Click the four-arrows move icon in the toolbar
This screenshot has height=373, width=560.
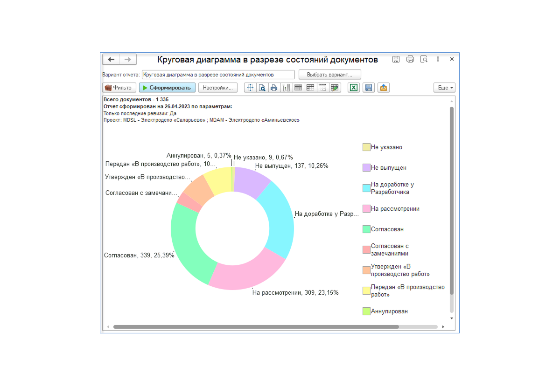[250, 88]
